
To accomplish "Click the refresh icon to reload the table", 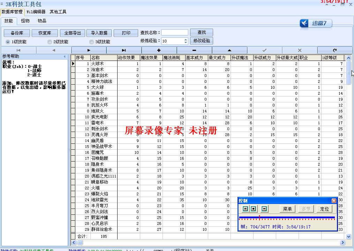I will pos(334,50).
